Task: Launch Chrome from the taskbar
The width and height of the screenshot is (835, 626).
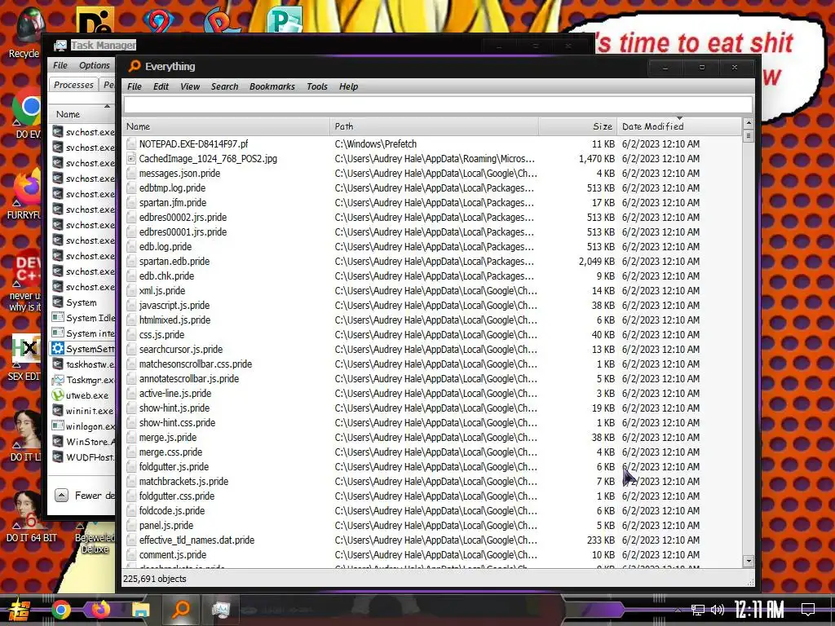Action: point(60,610)
